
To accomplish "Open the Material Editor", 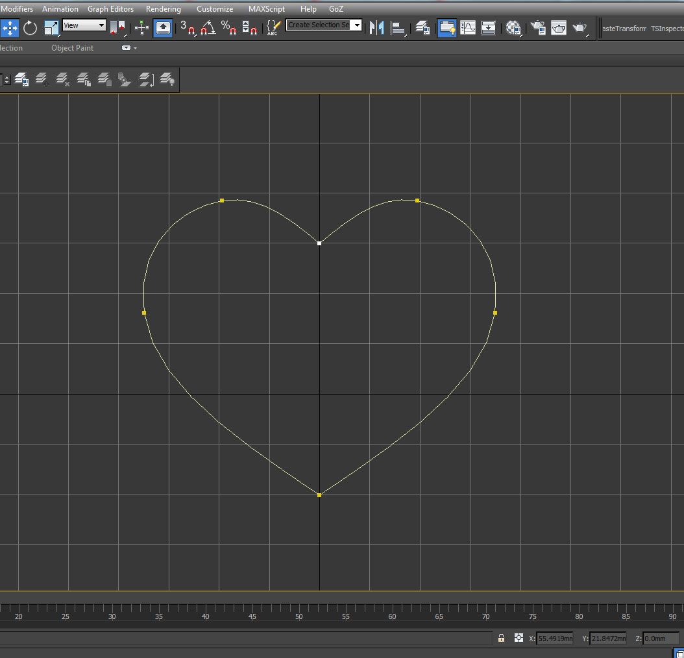I will pyautogui.click(x=513, y=28).
